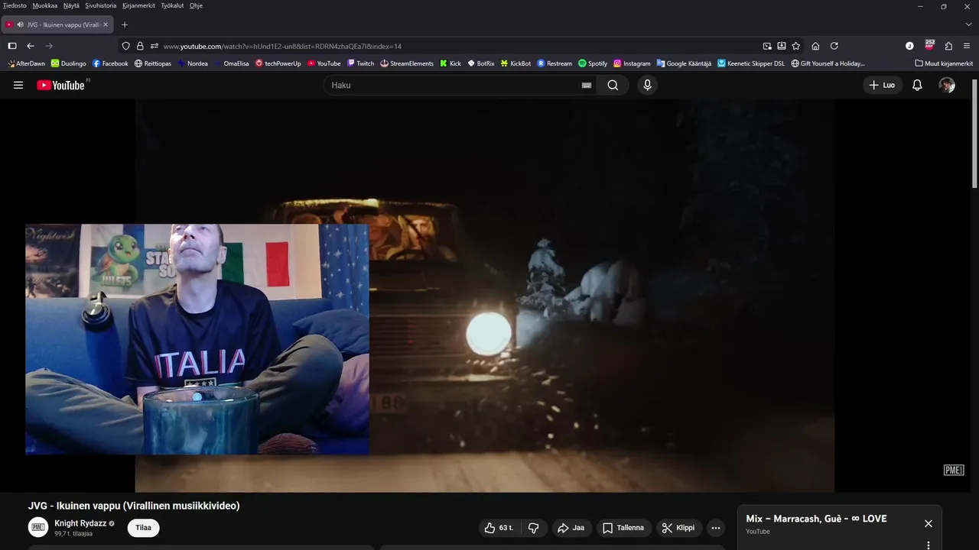Open Kick bookmark
Viewport: 979px width, 550px height.
pos(450,63)
